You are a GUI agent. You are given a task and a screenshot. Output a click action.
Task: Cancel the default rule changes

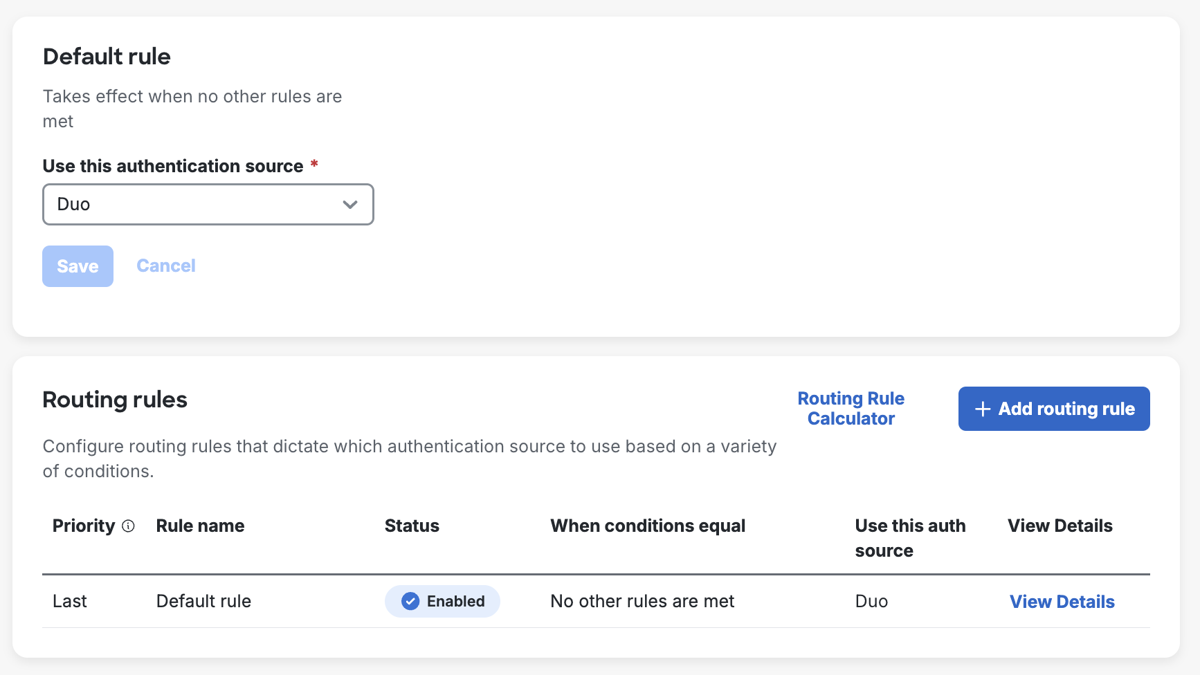click(x=165, y=266)
